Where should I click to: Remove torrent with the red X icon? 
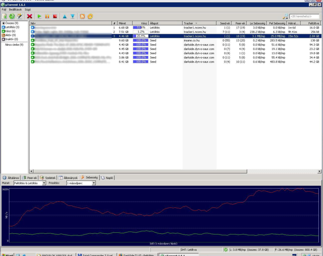30,16
